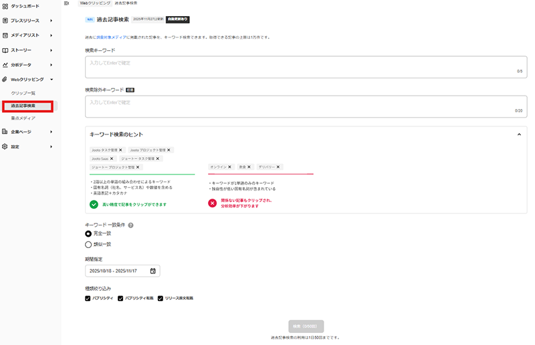Remove the Jooto タスク管理 tag
The height and width of the screenshot is (345, 535).
click(120, 150)
